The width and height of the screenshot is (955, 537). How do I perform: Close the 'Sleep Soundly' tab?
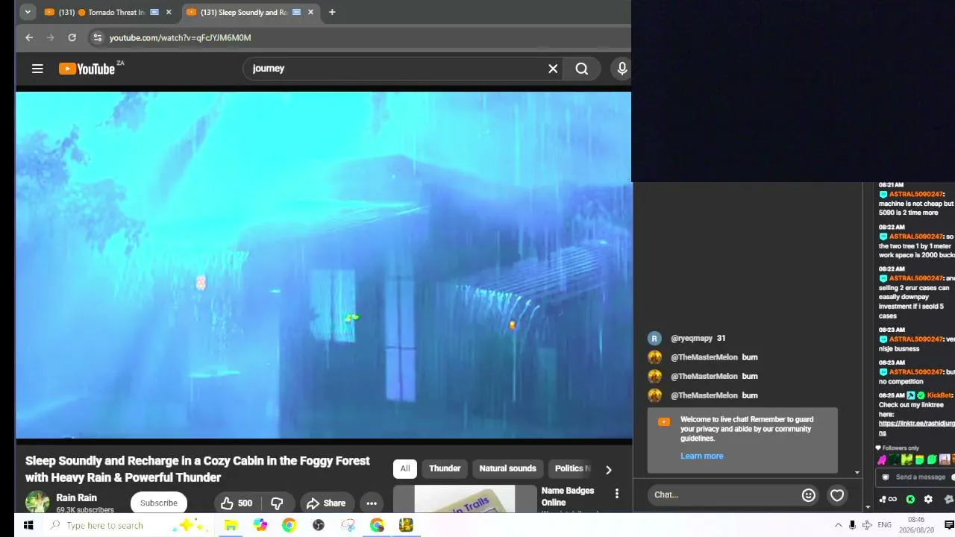(310, 12)
